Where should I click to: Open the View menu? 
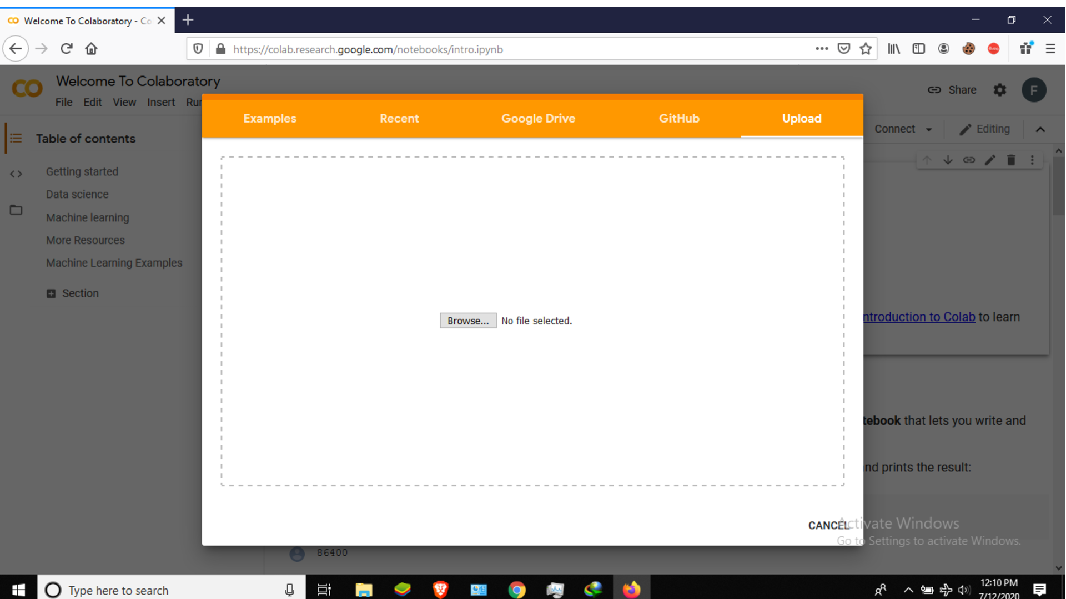pos(124,103)
